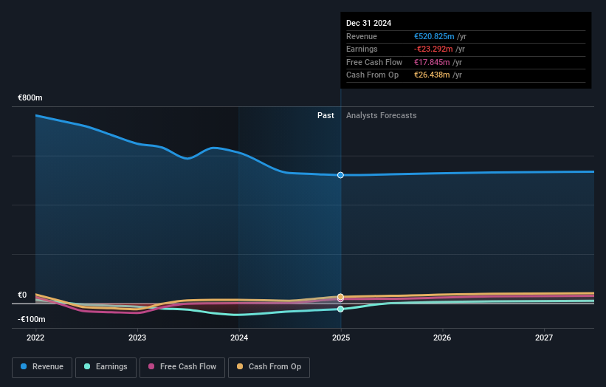Click the Analysts Forecasts label
The height and width of the screenshot is (387, 606).
tap(382, 115)
